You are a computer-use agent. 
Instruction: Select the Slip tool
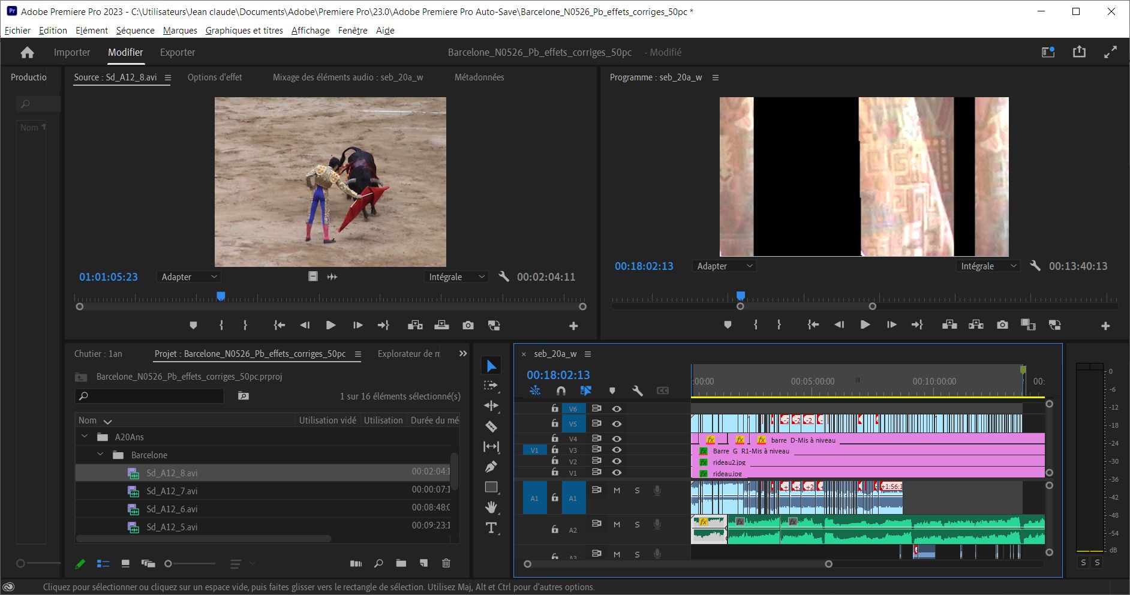pos(491,447)
